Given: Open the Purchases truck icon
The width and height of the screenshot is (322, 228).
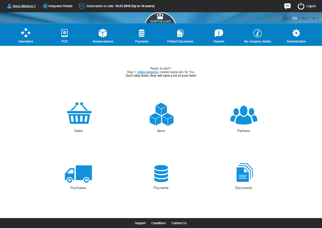Looking at the screenshot, I should (x=78, y=174).
